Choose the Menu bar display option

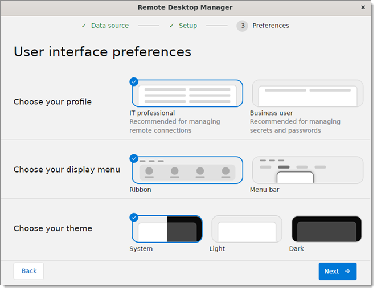click(308, 170)
